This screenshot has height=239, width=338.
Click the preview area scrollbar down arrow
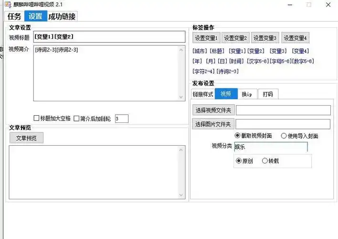point(181,195)
